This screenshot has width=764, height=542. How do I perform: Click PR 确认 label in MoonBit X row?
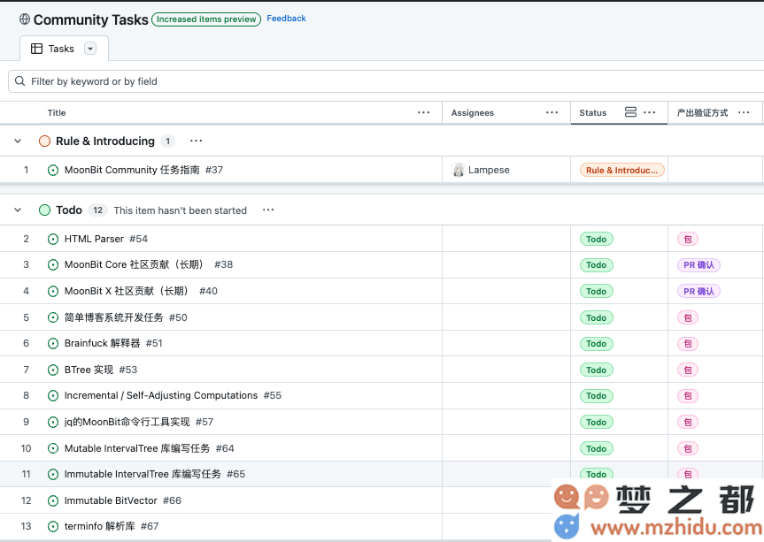pyautogui.click(x=698, y=292)
